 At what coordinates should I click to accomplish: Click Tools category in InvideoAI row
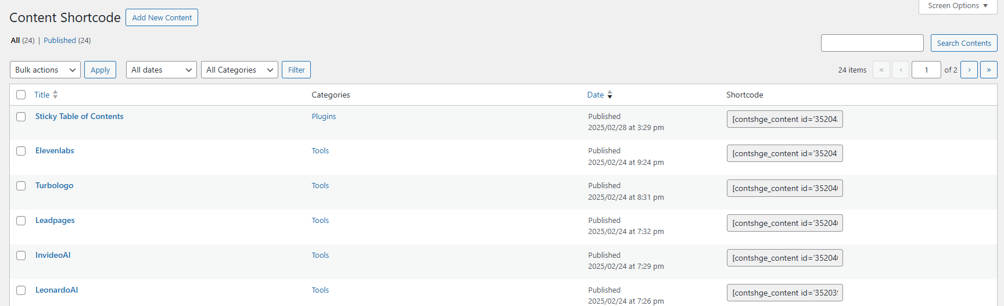[x=320, y=255]
